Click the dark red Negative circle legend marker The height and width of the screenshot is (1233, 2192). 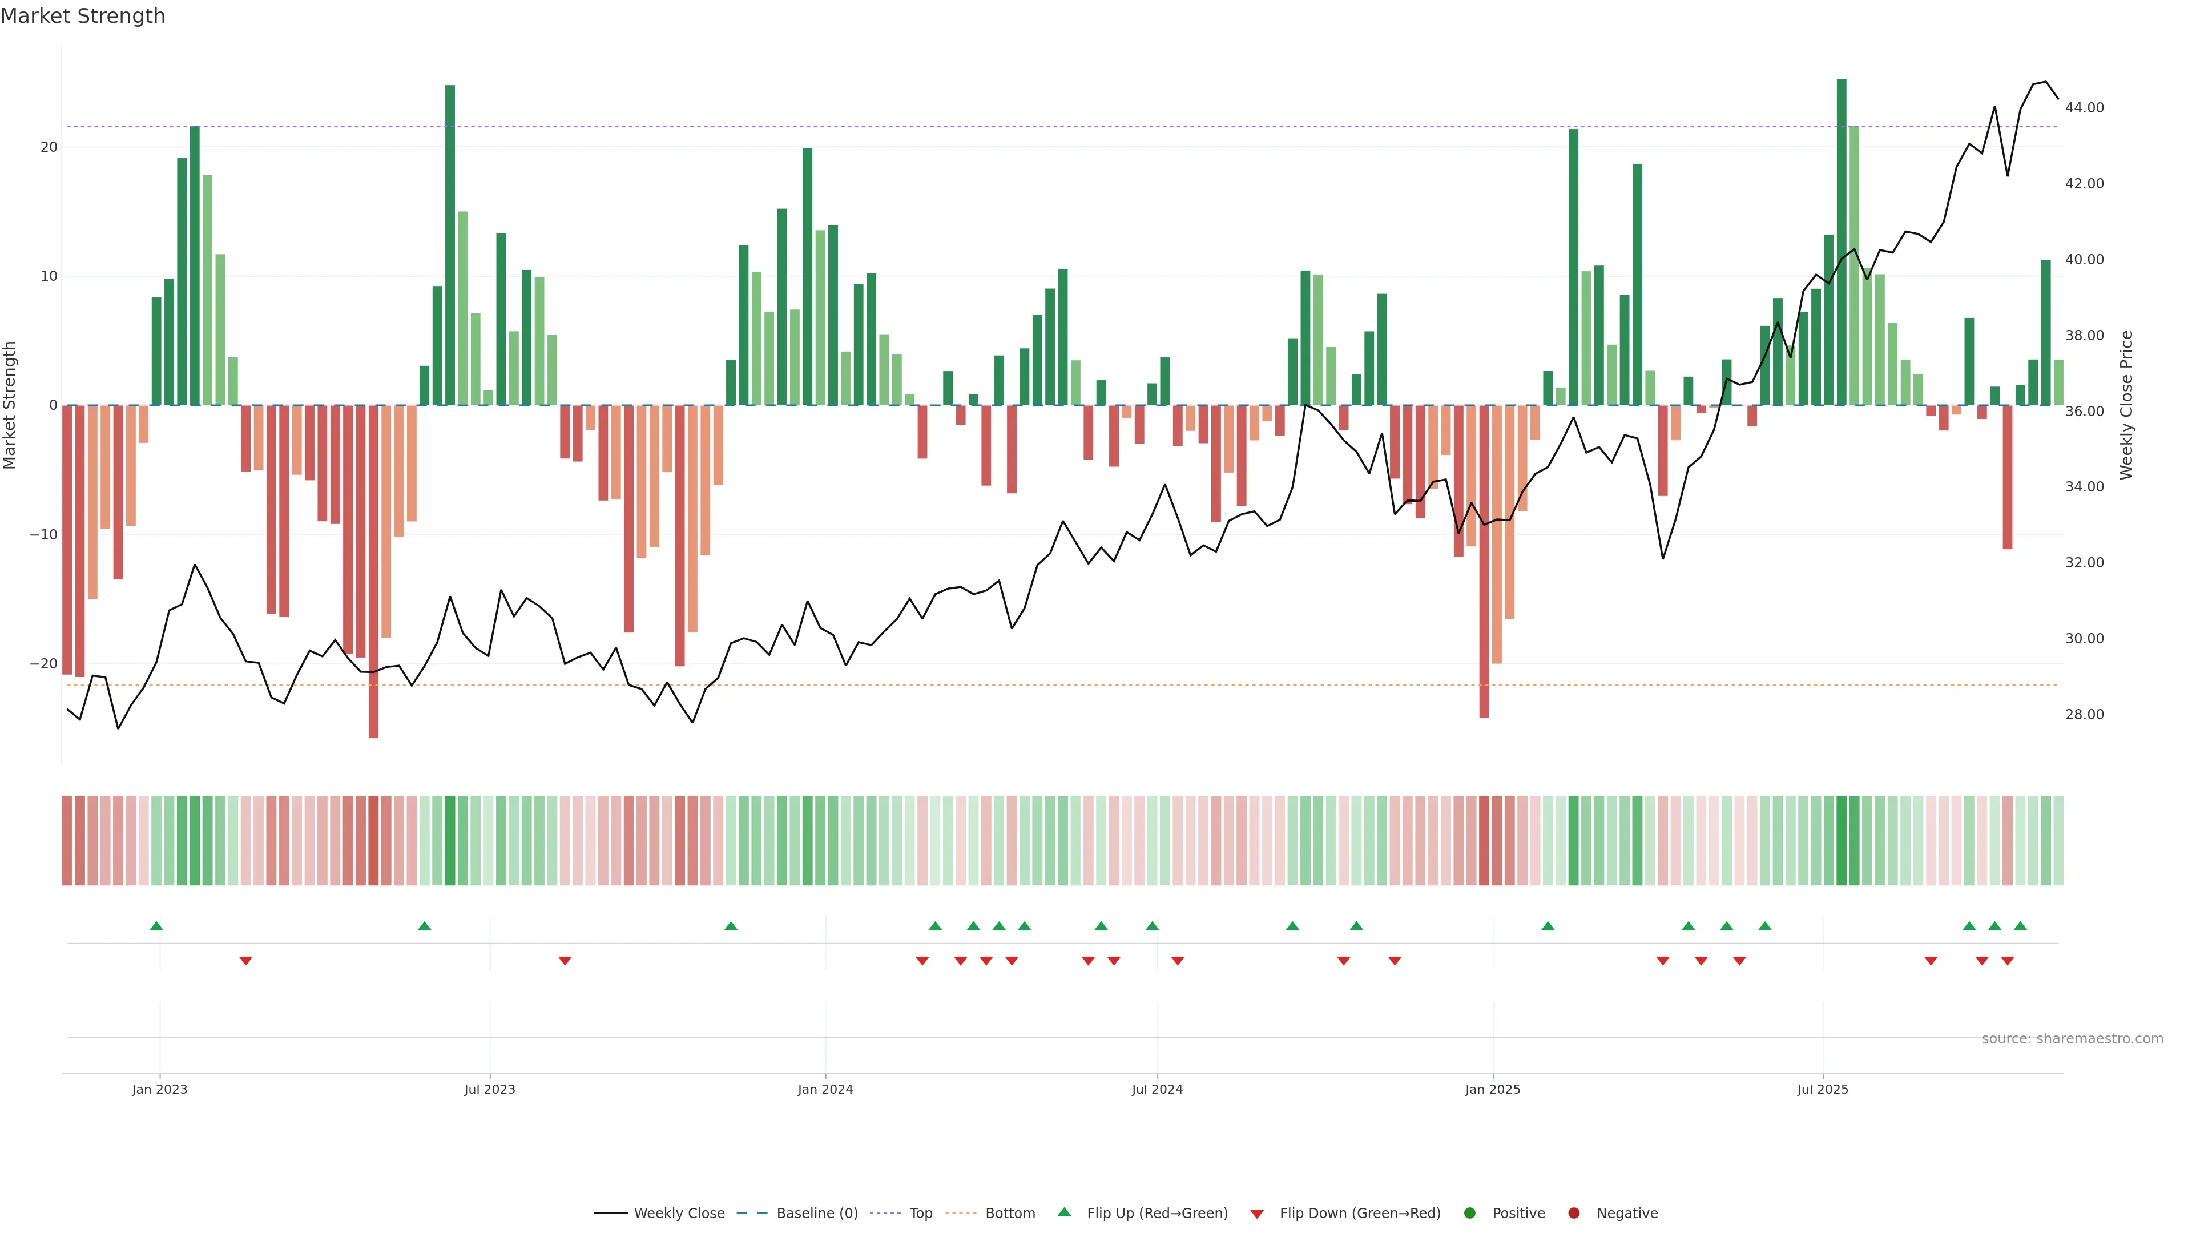(x=1573, y=1212)
